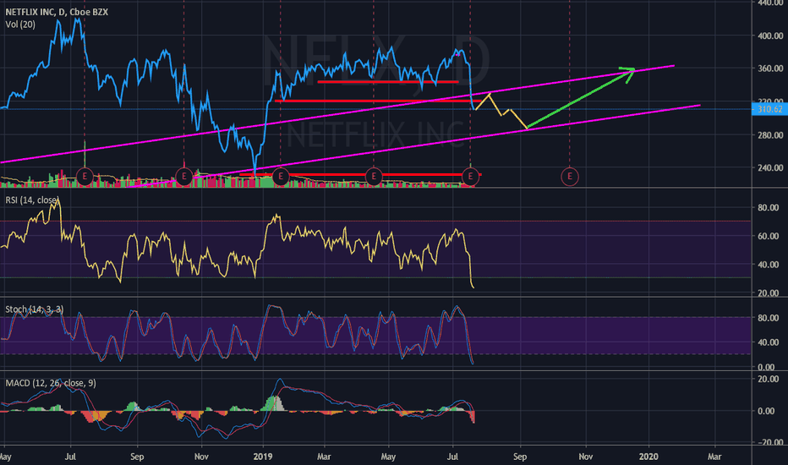Click the earnings E marker near July 2018

85,177
